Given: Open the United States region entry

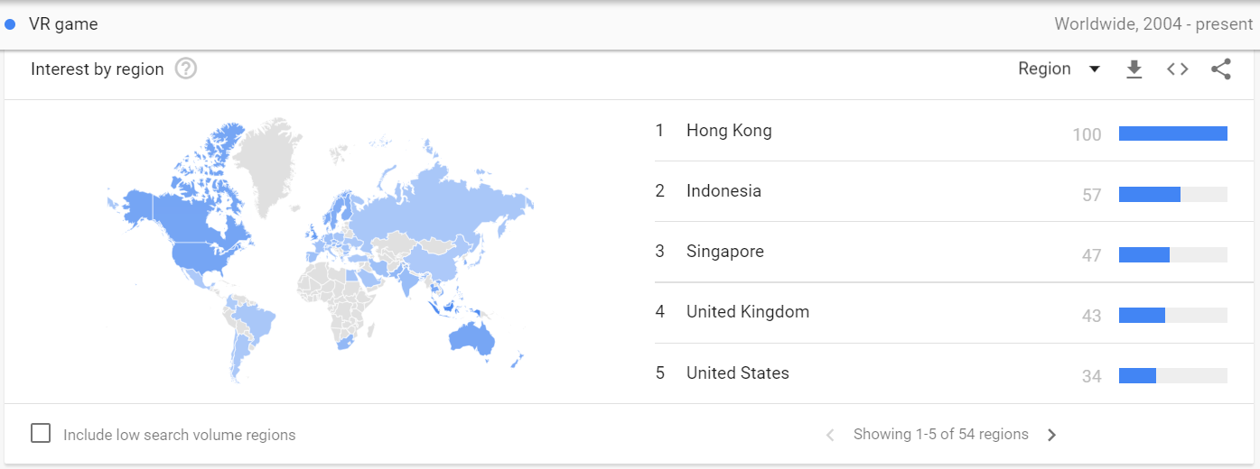Looking at the screenshot, I should (x=737, y=373).
